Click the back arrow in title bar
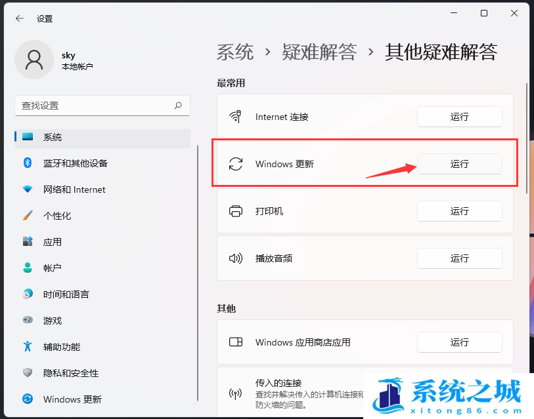Screen dimensions: 534x419 (x=19, y=18)
